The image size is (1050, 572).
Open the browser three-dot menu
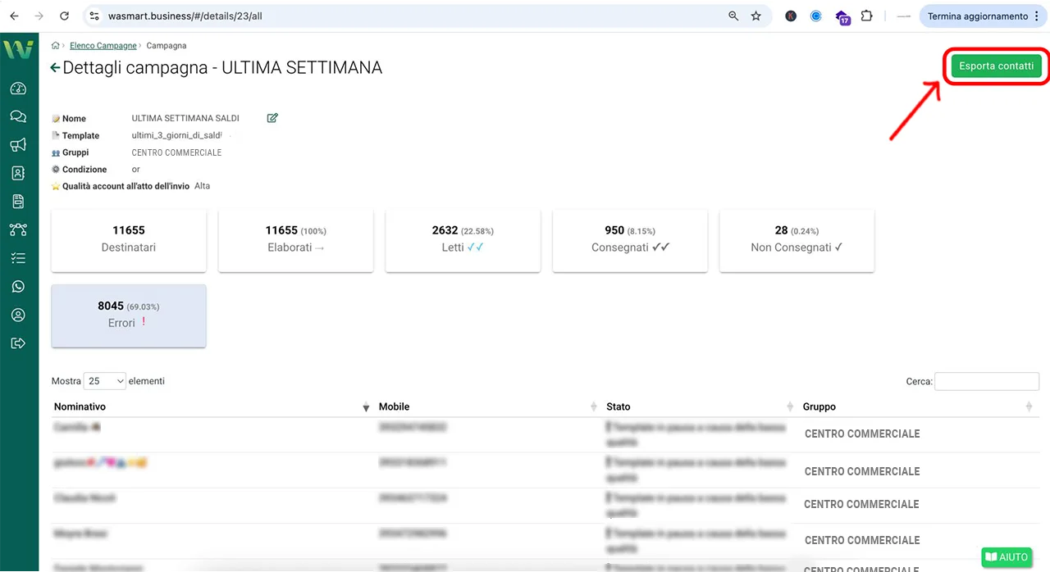point(1038,16)
